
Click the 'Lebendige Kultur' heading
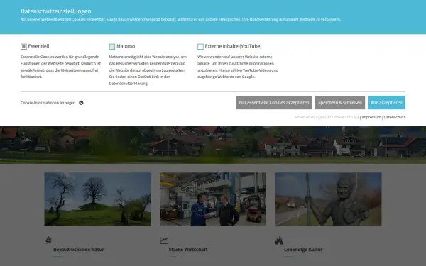click(303, 250)
